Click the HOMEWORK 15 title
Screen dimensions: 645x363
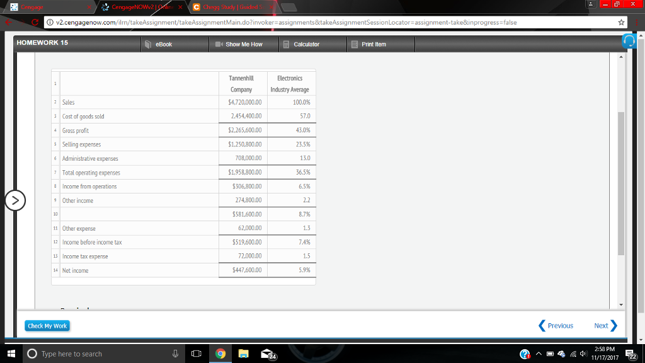click(42, 42)
